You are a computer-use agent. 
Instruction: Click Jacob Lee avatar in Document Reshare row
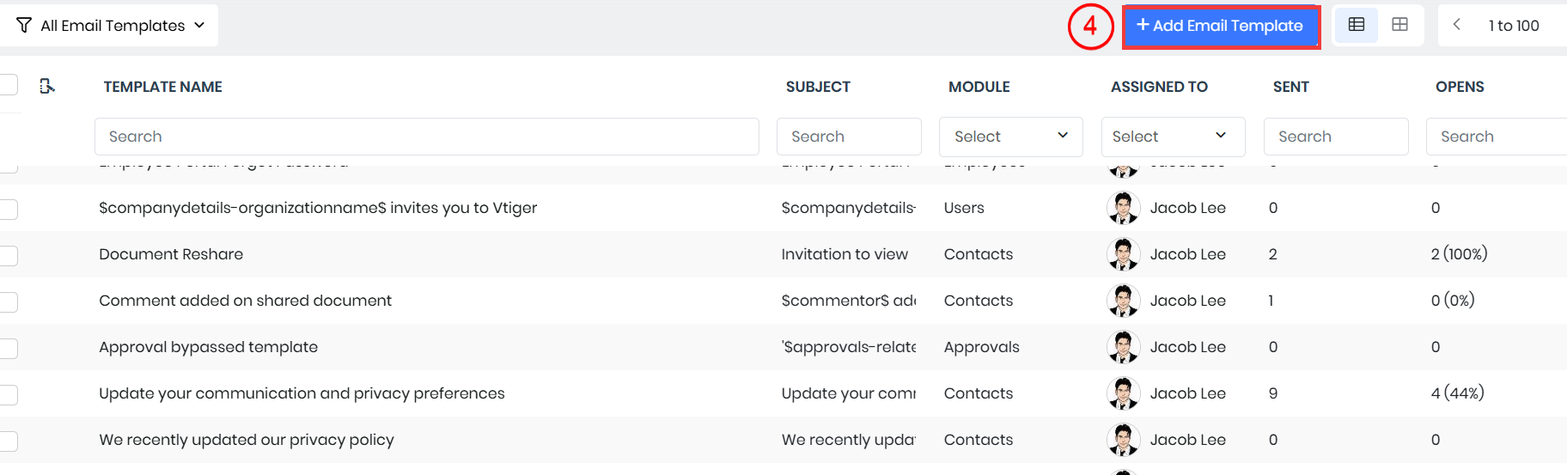(1124, 254)
